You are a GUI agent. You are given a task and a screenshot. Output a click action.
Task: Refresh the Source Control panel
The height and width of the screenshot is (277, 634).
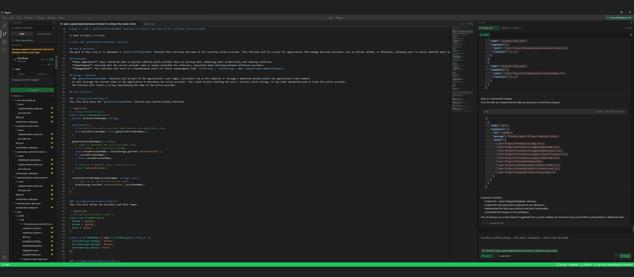pos(53,28)
